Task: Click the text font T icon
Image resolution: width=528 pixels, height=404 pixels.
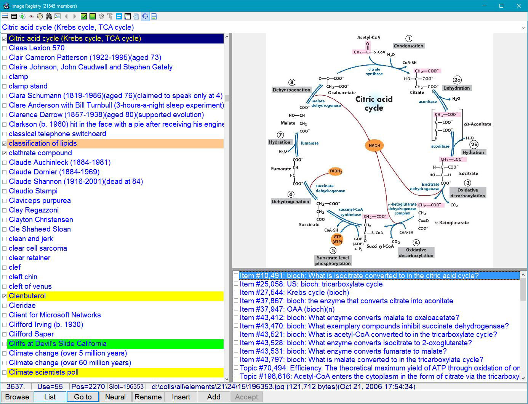Action: pos(110,16)
